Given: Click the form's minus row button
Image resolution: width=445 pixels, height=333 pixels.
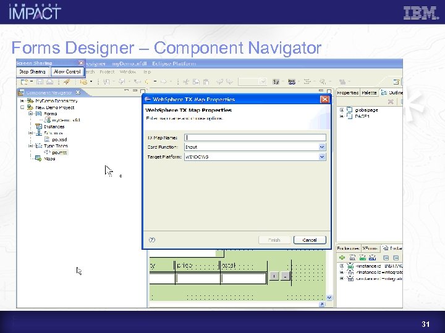Looking at the screenshot, I should [x=285, y=276].
